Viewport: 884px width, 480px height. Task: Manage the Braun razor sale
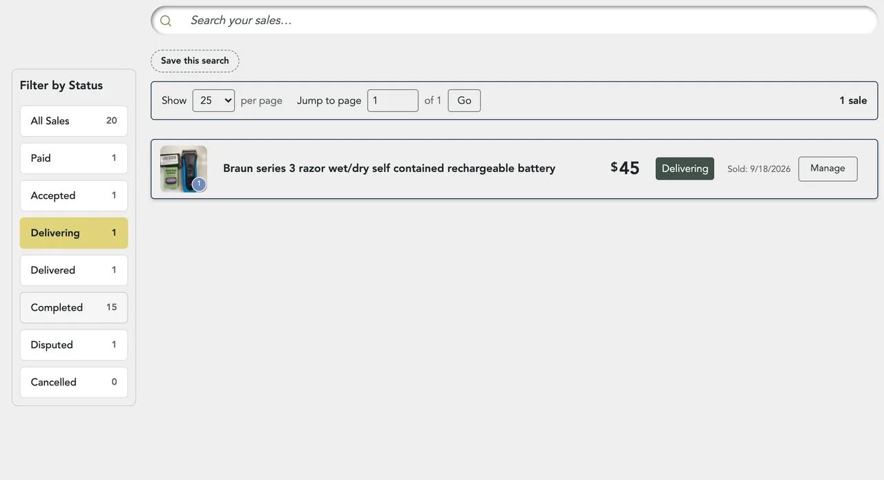point(827,169)
